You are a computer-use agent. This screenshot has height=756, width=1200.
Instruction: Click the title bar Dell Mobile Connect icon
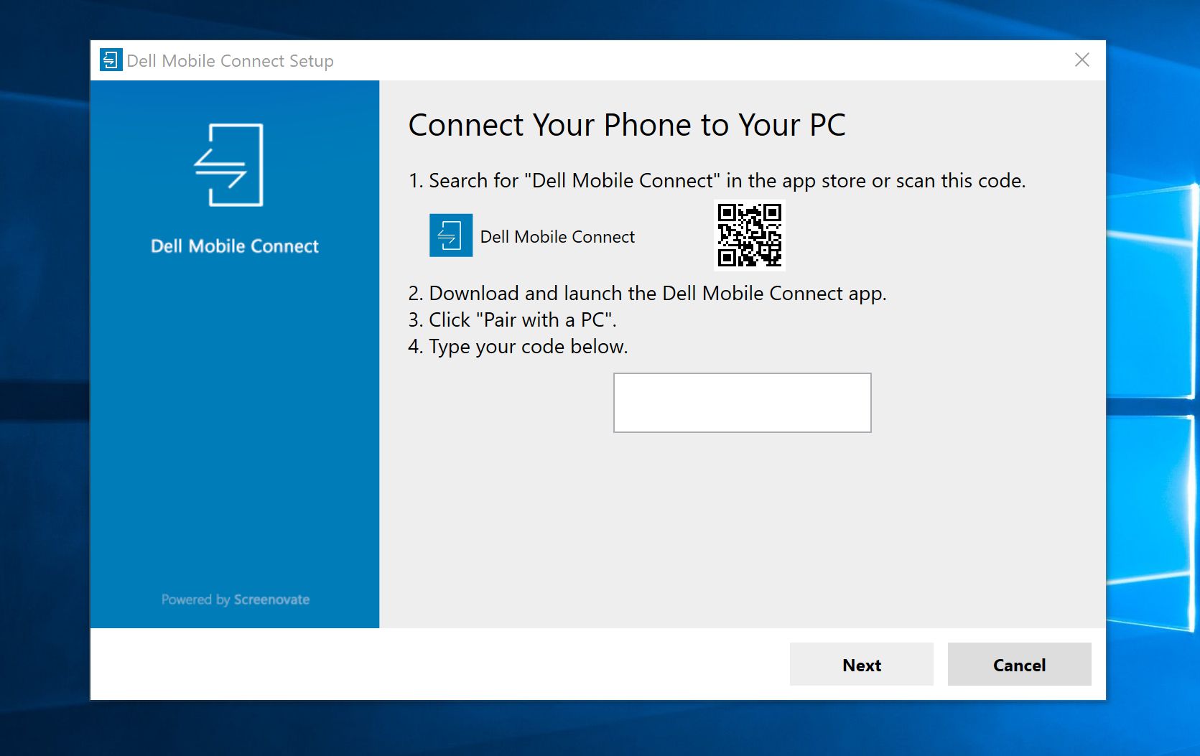coord(111,60)
